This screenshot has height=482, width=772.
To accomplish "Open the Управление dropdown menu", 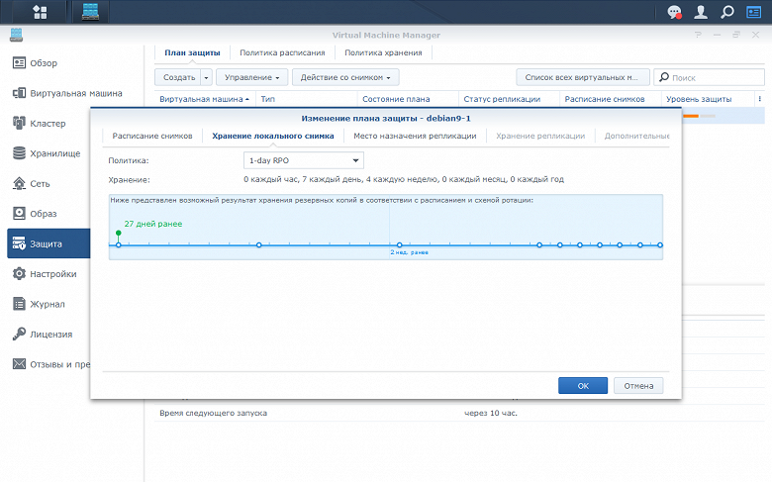I will click(251, 77).
